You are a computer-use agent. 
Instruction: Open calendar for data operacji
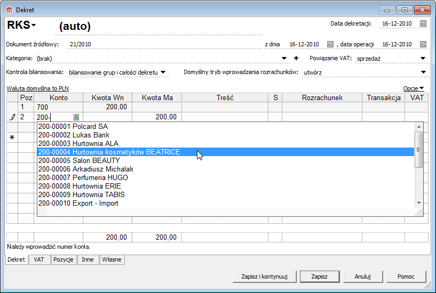tap(423, 44)
